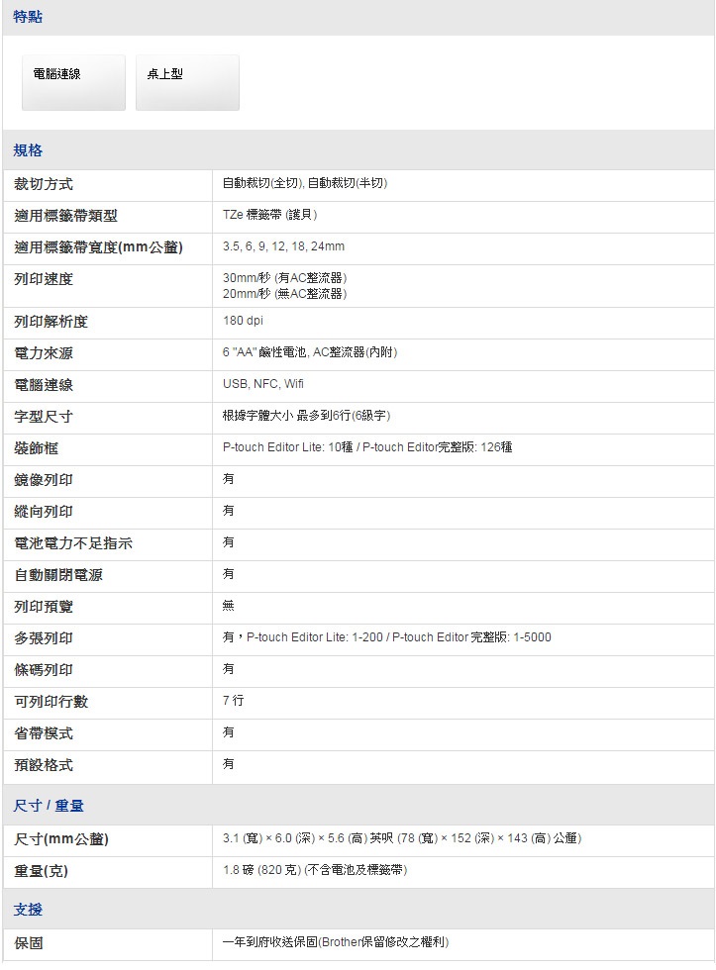The image size is (716, 970).
Task: Click the 重量(克) row label
Action: click(41, 871)
